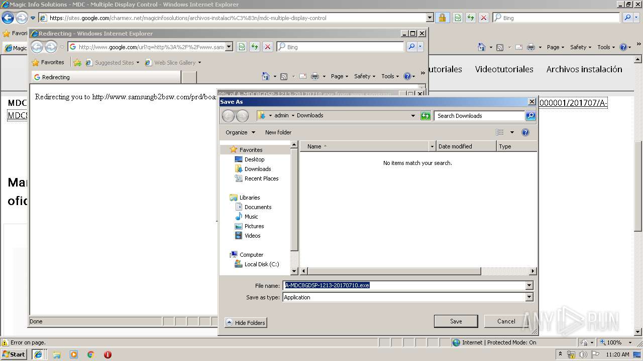The image size is (643, 361).
Task: Sort by Date modified column
Action: pyautogui.click(x=466, y=146)
